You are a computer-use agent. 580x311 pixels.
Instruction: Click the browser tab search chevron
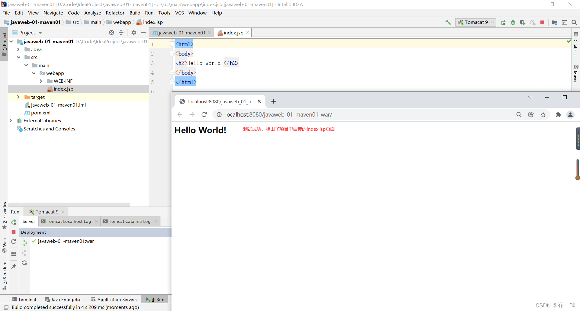[x=530, y=98]
